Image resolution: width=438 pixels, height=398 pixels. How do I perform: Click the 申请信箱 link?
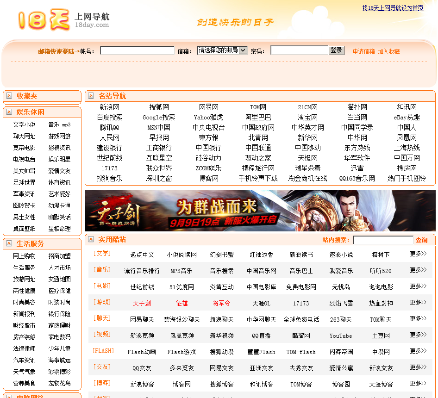coord(364,51)
